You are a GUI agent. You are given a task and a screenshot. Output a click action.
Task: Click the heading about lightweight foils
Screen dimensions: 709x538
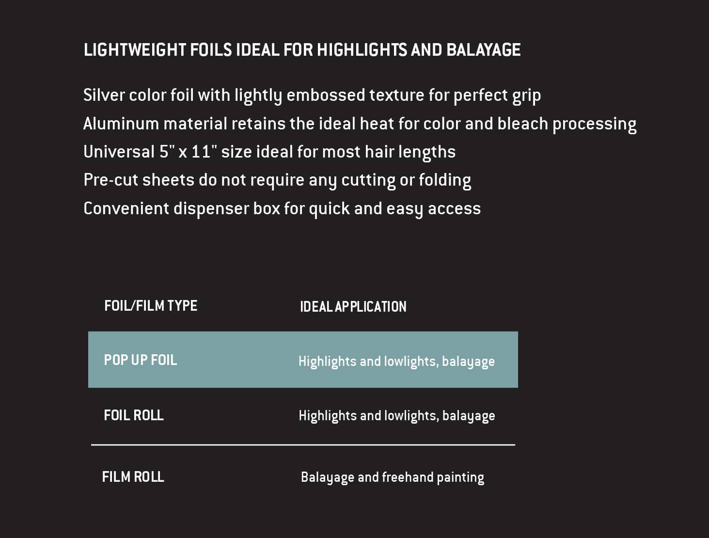click(302, 50)
